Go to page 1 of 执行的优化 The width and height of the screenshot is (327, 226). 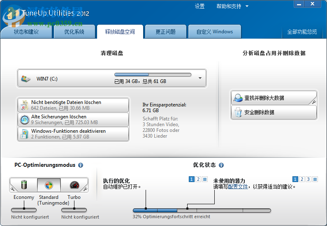pos(191,179)
